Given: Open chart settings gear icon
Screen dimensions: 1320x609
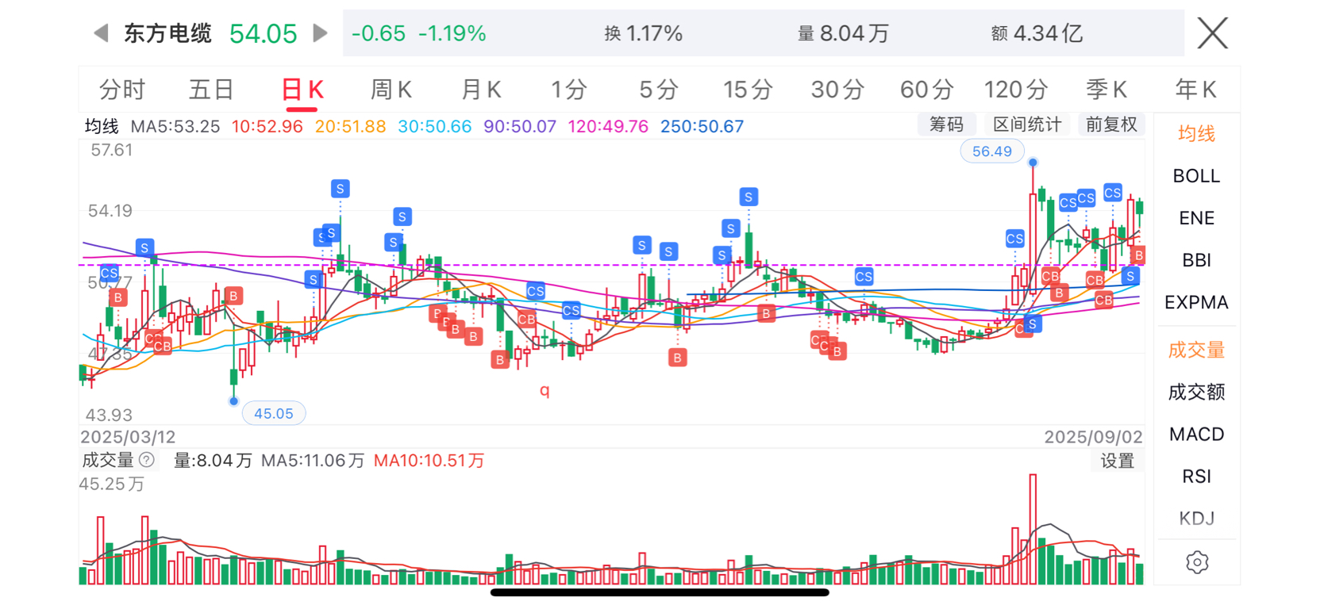Looking at the screenshot, I should 1197,562.
